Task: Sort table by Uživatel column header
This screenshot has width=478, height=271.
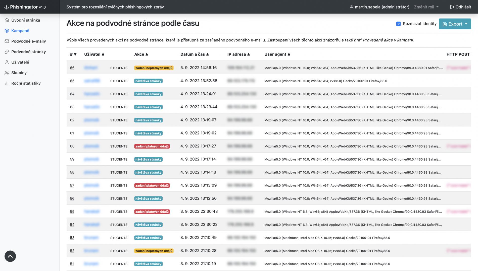Action: click(x=94, y=54)
